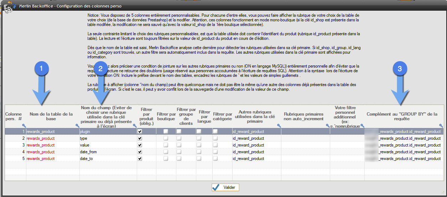Select the 'plugin' field name cell
Viewport: 447px width, 197px height.
coord(107,132)
